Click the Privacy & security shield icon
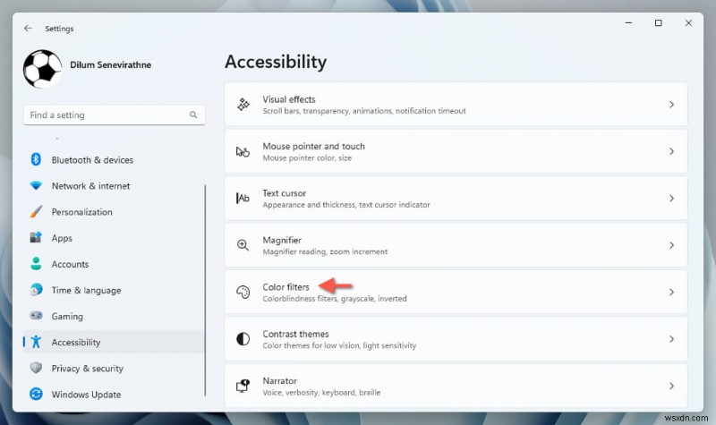Image resolution: width=716 pixels, height=425 pixels. click(x=36, y=368)
